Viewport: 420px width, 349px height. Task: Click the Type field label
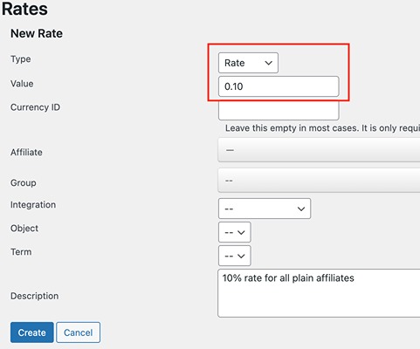[x=21, y=59]
